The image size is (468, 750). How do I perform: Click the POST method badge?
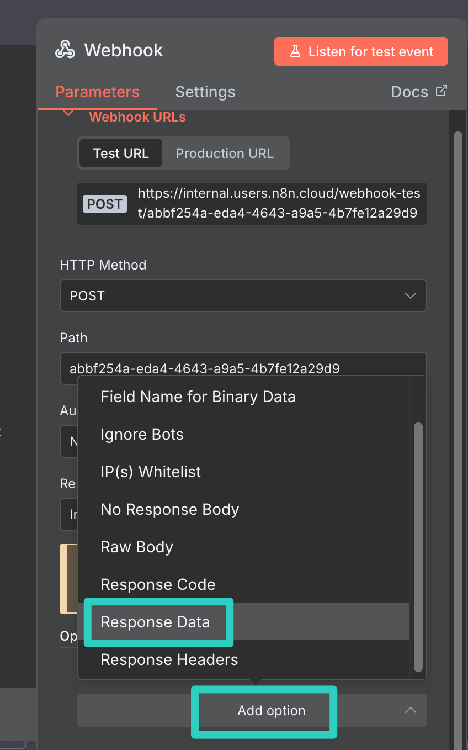[x=105, y=204]
